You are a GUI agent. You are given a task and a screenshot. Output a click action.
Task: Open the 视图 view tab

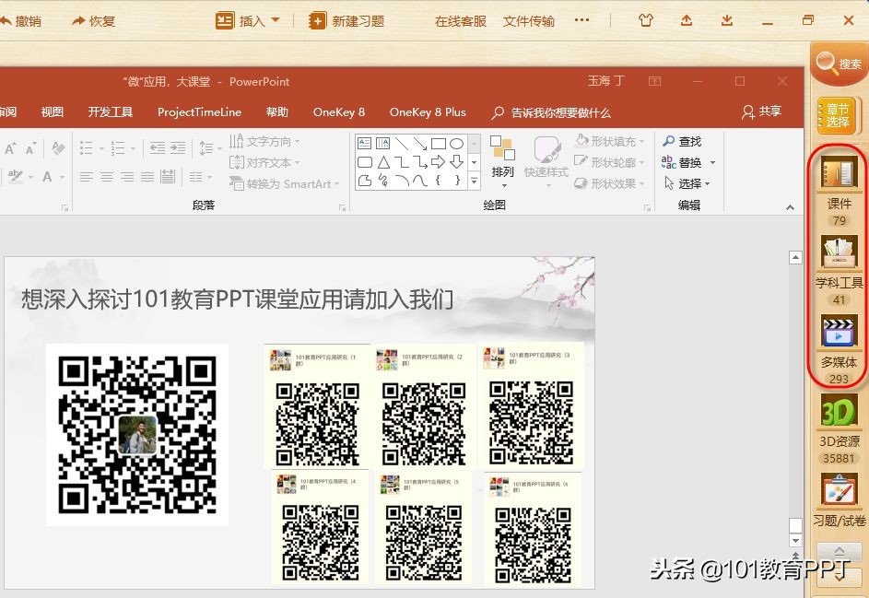coord(53,111)
